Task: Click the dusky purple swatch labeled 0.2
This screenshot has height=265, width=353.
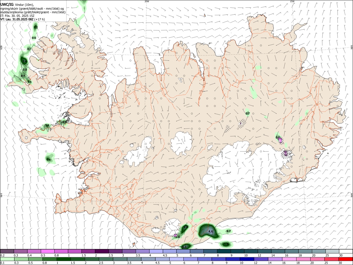Action: pyautogui.click(x=7, y=251)
